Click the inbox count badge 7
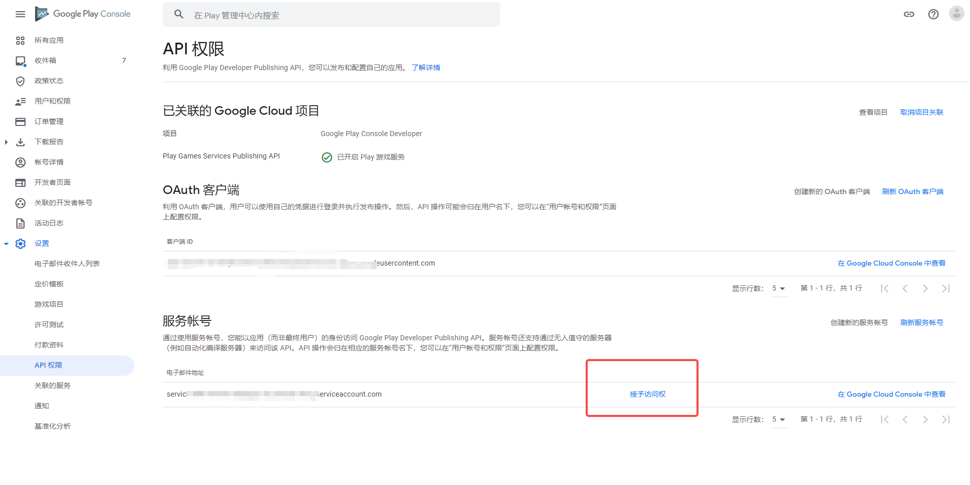The image size is (970, 485). coord(124,60)
